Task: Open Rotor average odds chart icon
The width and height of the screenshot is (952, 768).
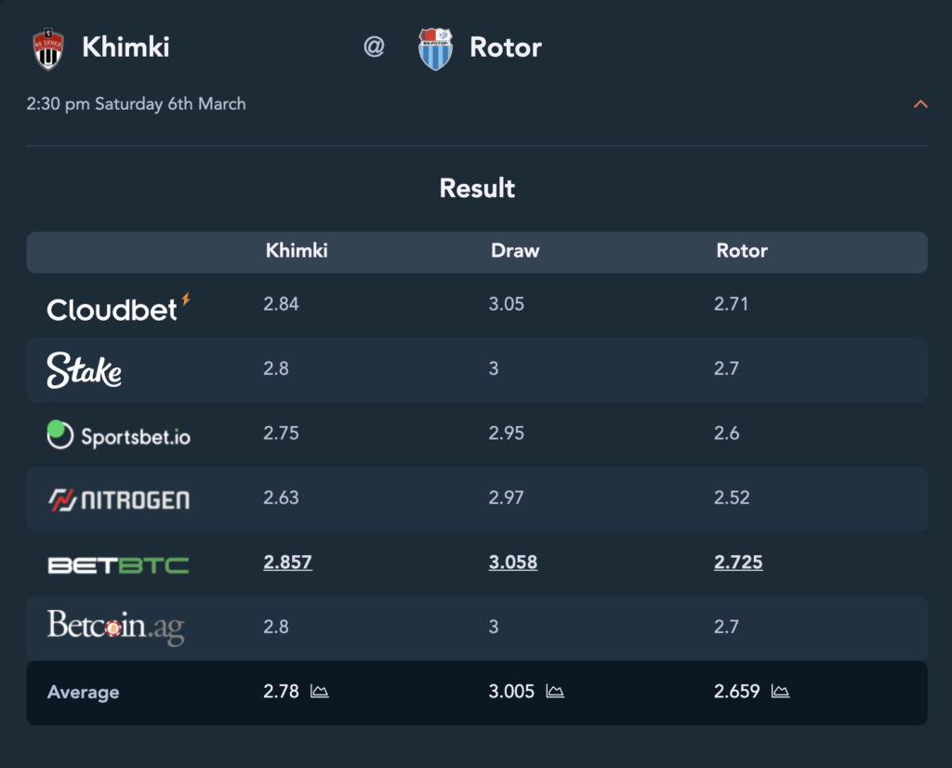Action: click(780, 691)
